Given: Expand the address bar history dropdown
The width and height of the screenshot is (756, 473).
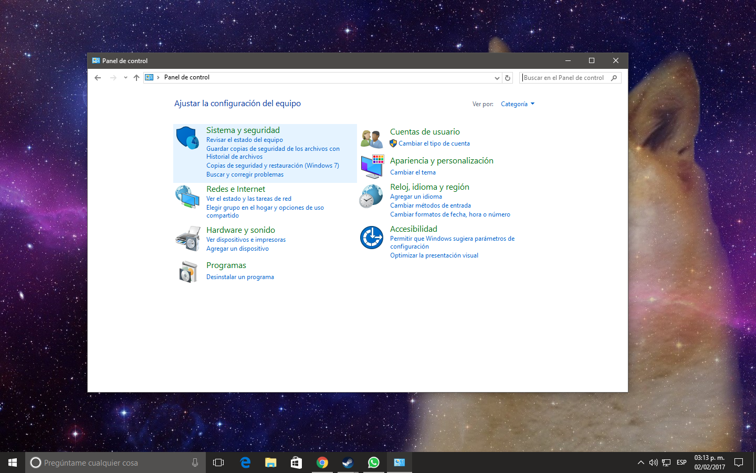Looking at the screenshot, I should pos(497,78).
